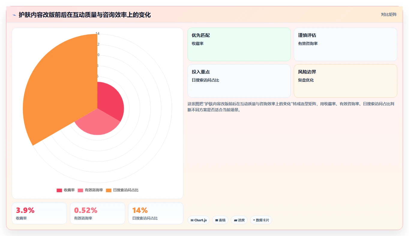
Task: Click 复盘优化 text in 风险边界 card
Action: [306, 80]
